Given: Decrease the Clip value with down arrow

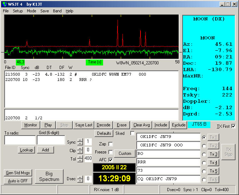Looking at the screenshot, I should point(80,152).
